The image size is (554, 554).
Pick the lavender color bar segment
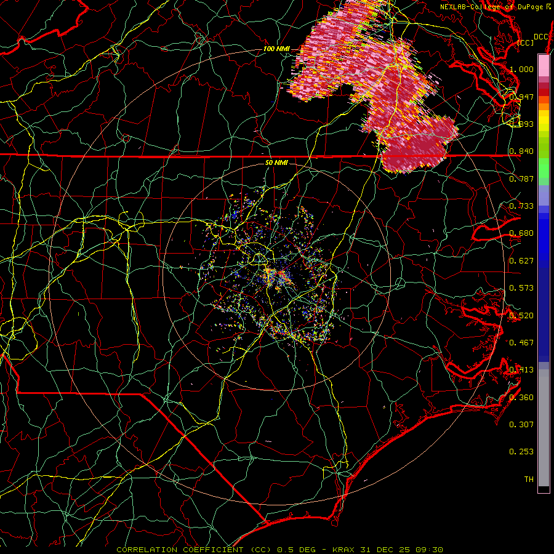pos(544,195)
